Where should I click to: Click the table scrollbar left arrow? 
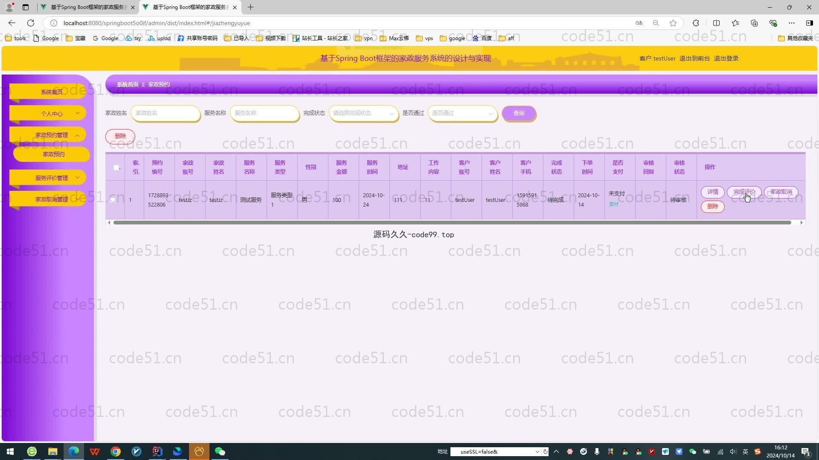tap(109, 222)
